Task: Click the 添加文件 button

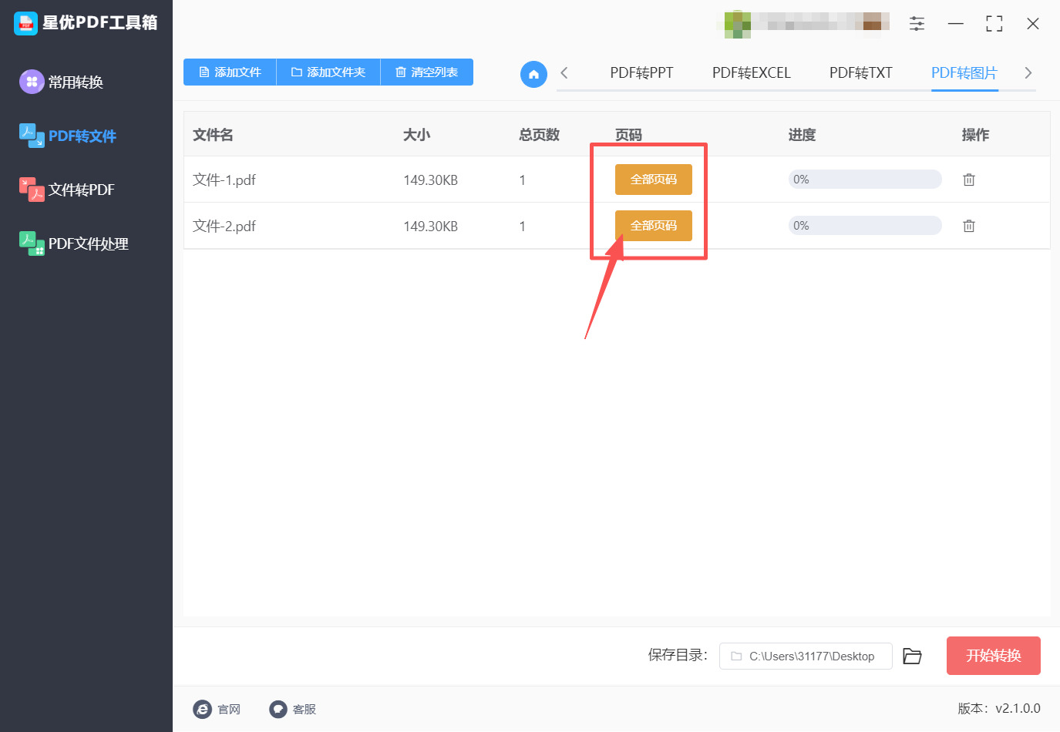Action: (x=230, y=72)
